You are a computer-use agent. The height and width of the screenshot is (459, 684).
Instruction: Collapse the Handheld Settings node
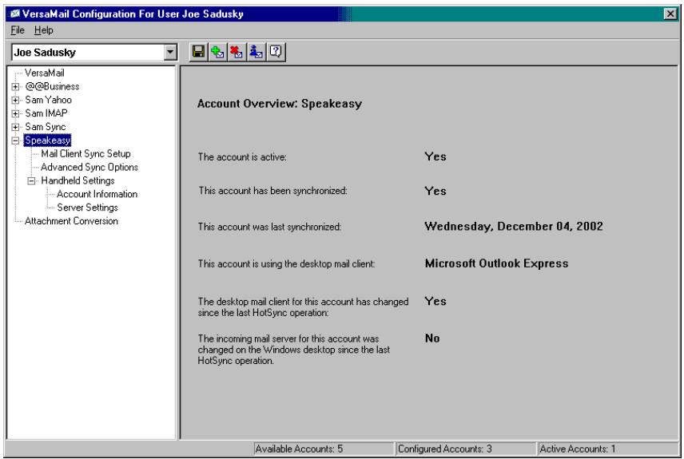coord(31,181)
